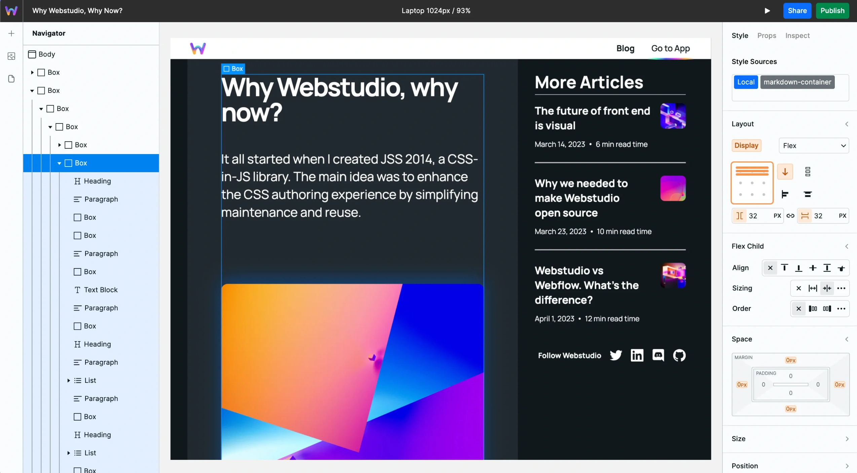Screen dimensions: 857x473
Task: Click the Discord icon in Follow Webstudio
Action: (658, 356)
